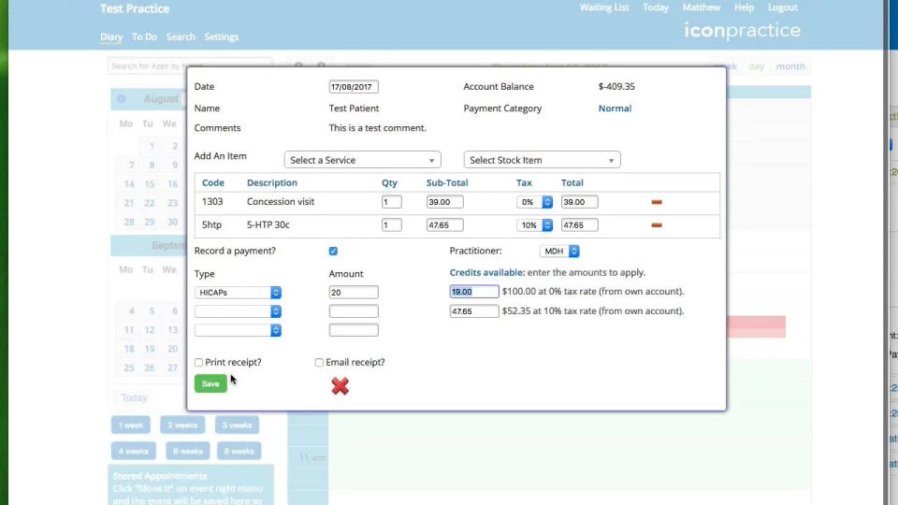
Task: Remove the 5-HTP 30c line item
Action: pos(657,225)
